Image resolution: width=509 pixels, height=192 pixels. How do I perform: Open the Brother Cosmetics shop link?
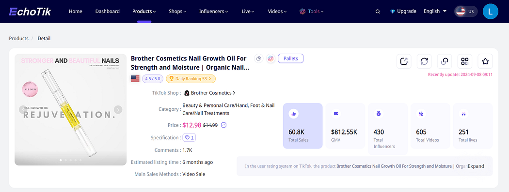(210, 93)
